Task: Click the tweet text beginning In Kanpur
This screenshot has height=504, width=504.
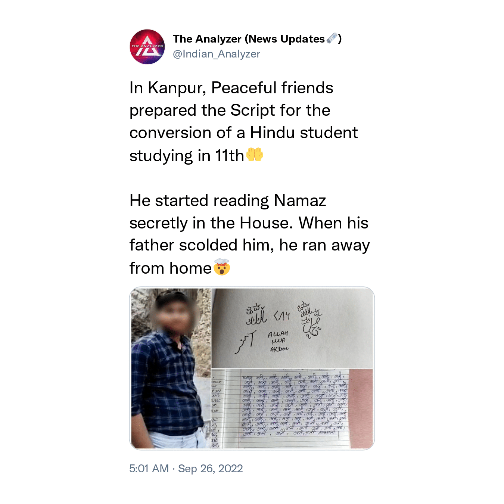Action: tap(243, 122)
